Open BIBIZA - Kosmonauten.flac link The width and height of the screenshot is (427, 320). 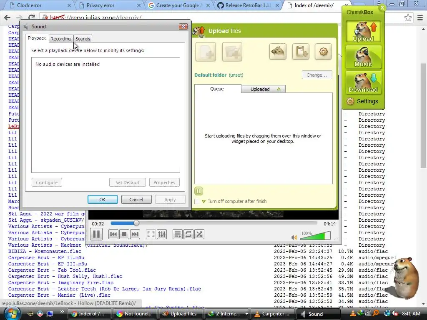[x=45, y=251]
